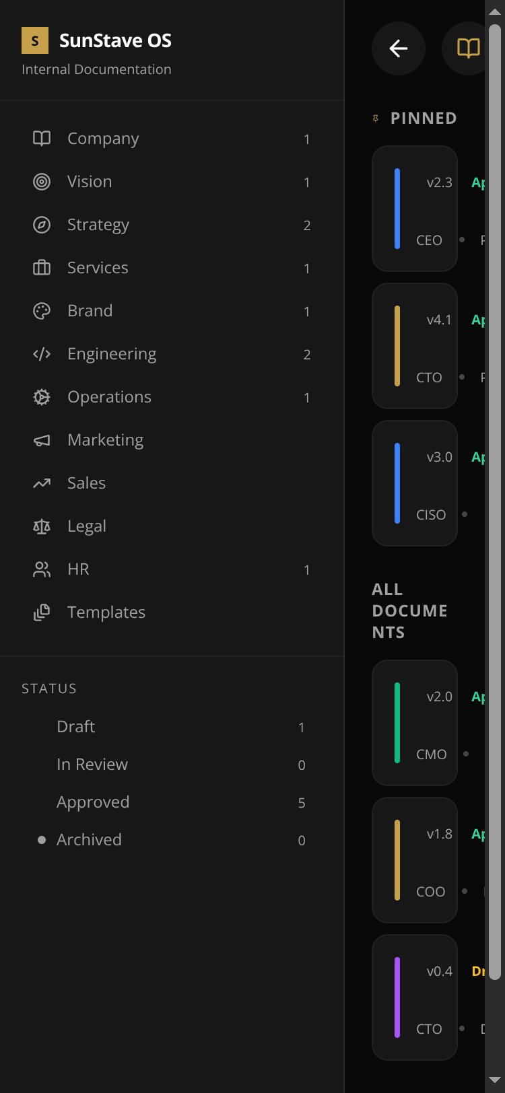Screen dimensions: 505x1093
Task: Click the Engineering count "2"
Action: pyautogui.click(x=307, y=355)
